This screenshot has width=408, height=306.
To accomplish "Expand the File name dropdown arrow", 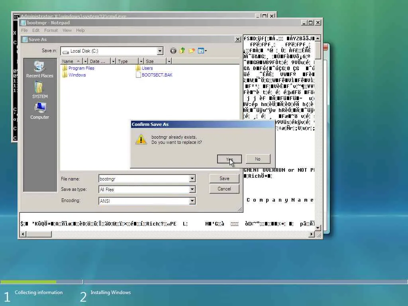I will click(x=192, y=179).
